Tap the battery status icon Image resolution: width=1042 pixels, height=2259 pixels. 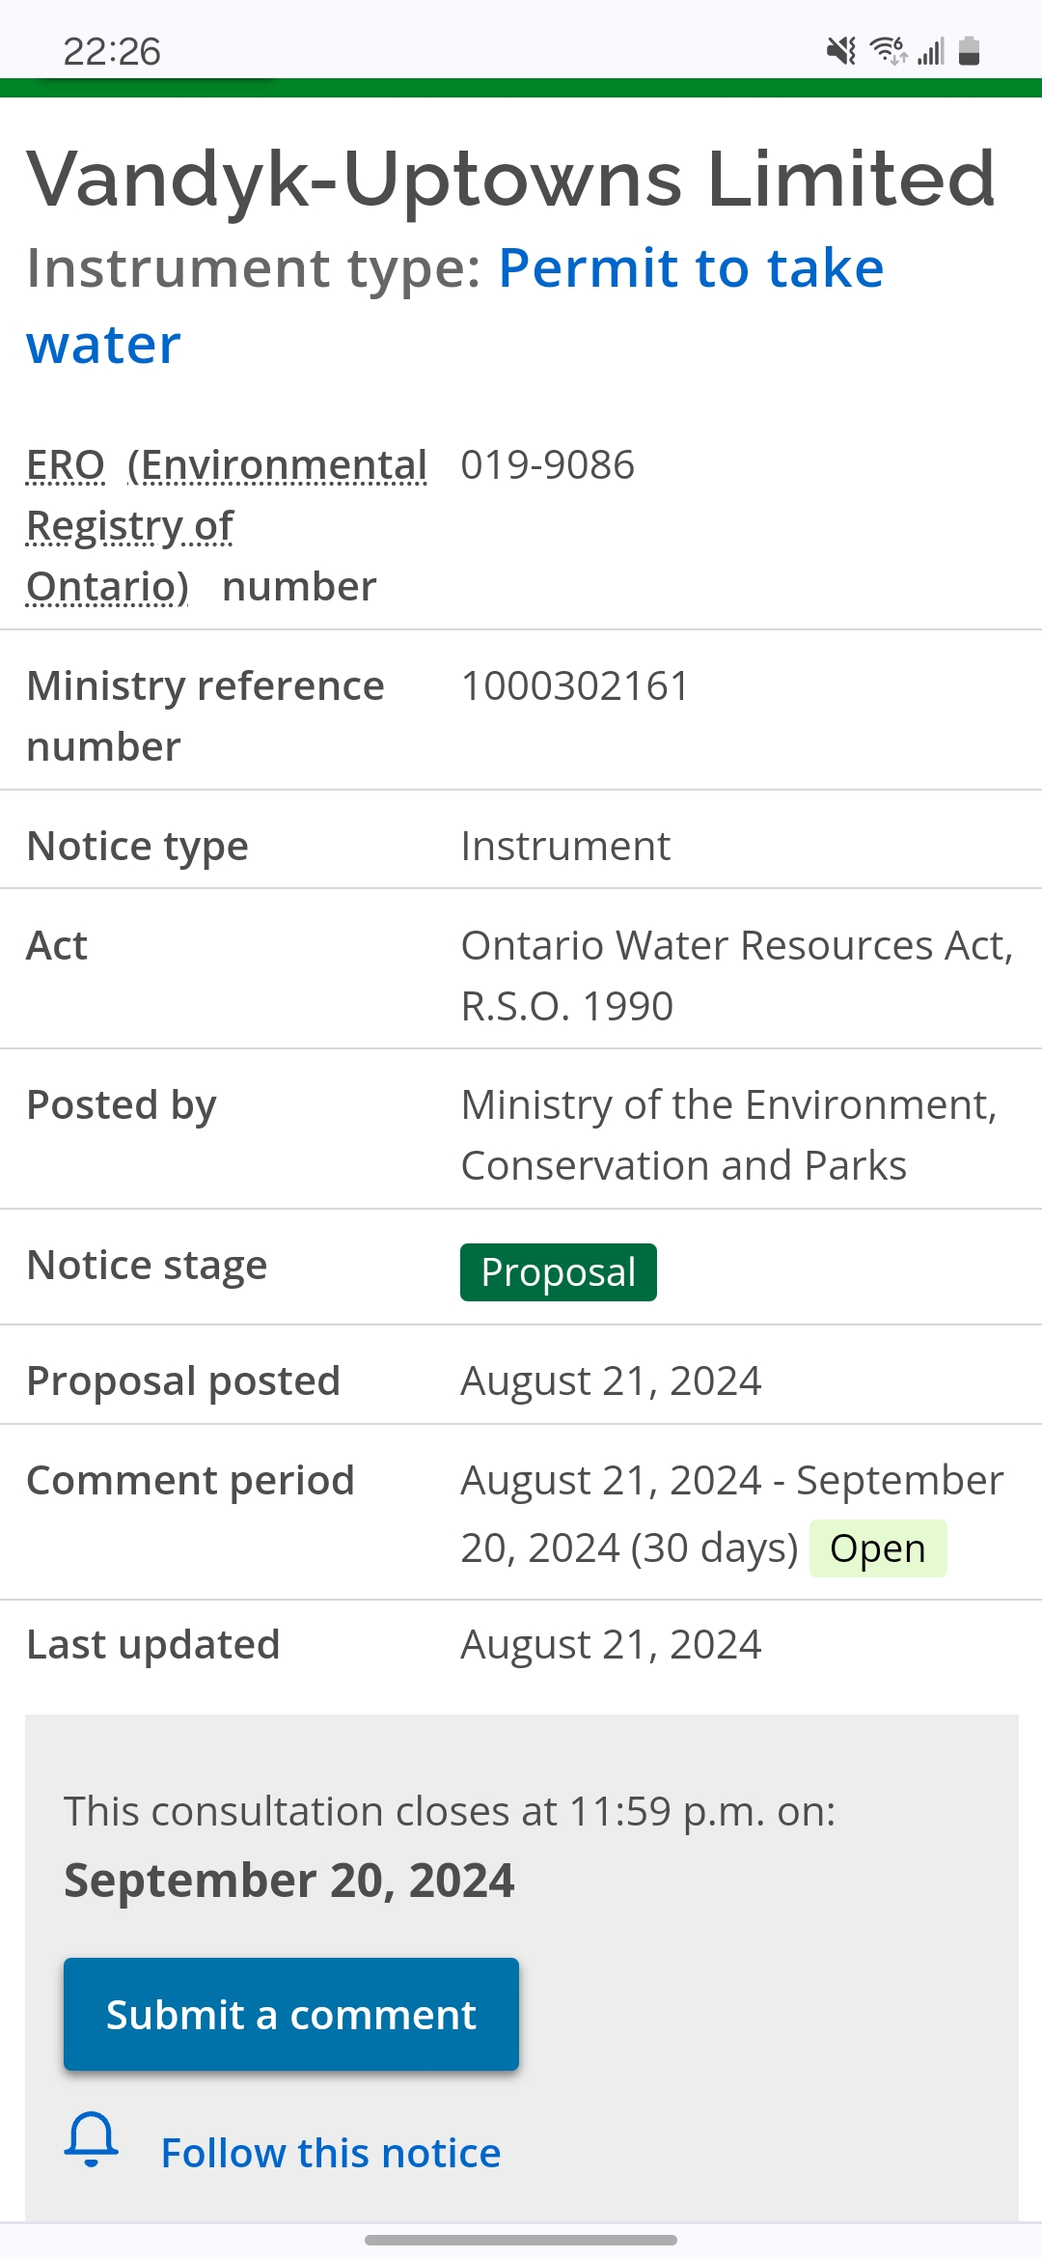[970, 51]
